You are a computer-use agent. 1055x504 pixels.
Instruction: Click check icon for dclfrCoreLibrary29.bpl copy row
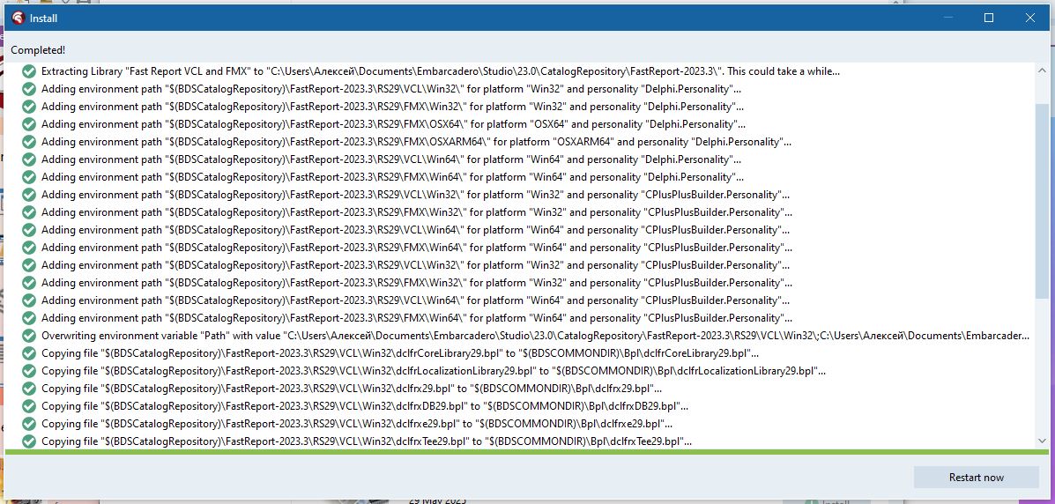pyautogui.click(x=28, y=353)
